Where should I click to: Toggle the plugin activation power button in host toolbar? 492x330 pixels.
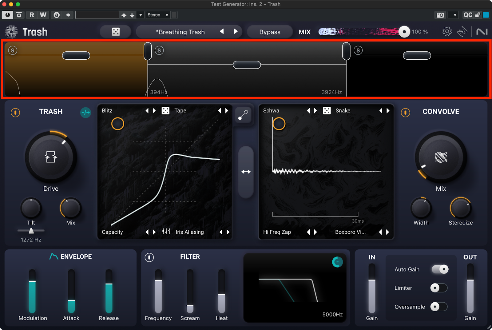click(7, 15)
